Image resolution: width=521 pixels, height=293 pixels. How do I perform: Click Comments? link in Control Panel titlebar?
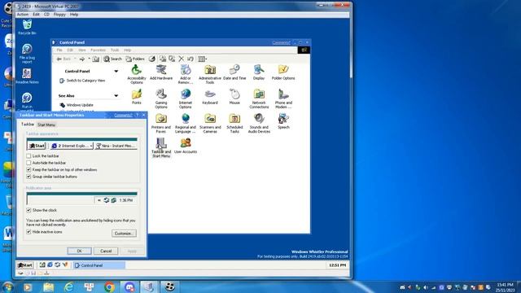coord(281,42)
